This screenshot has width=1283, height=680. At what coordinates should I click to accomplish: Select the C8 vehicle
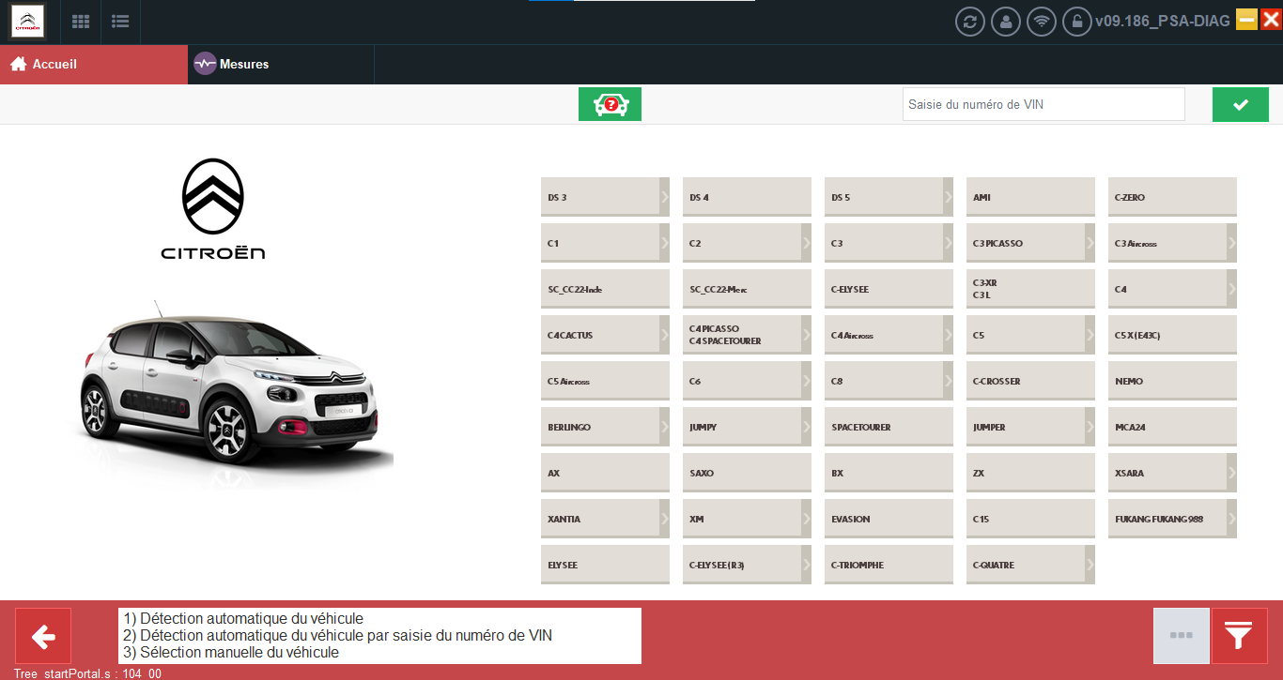pos(889,381)
